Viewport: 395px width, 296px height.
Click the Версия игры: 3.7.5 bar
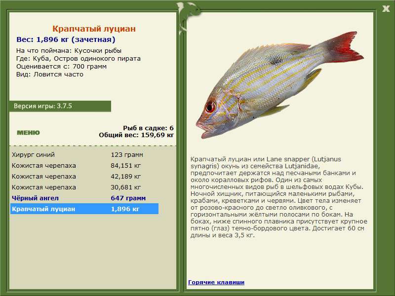(60, 106)
